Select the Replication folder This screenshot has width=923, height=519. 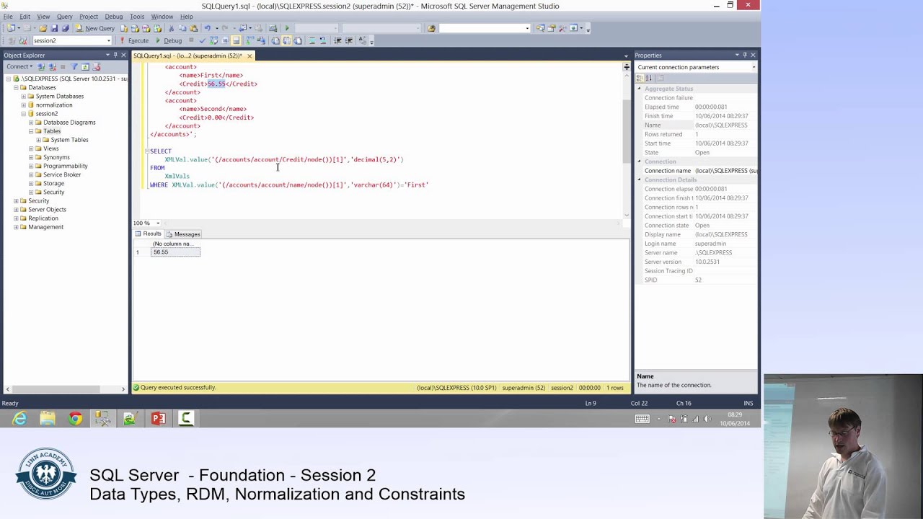click(43, 218)
